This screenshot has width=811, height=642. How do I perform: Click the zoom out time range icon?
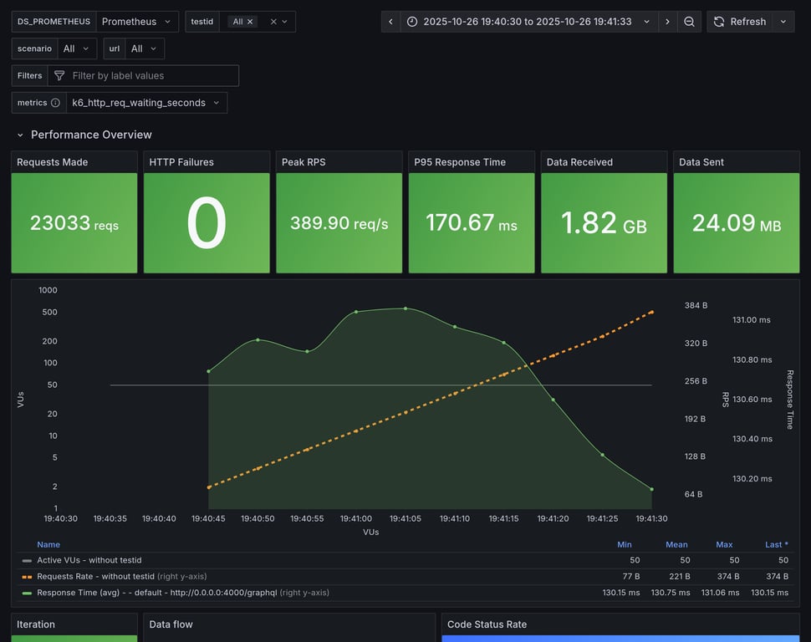689,22
